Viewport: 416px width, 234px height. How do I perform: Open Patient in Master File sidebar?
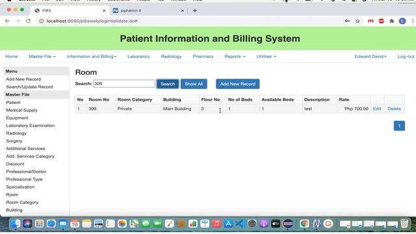13,103
